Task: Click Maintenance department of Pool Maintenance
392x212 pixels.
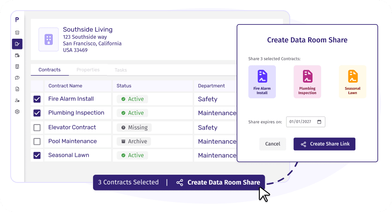Action: pos(217,141)
